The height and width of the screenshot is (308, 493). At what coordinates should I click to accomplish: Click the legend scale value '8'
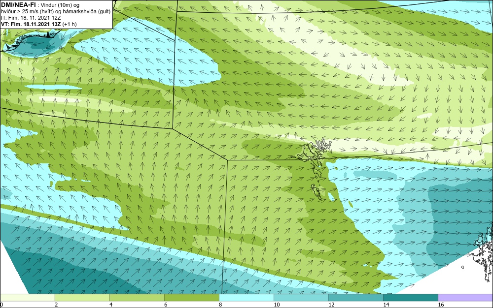pos(220,305)
